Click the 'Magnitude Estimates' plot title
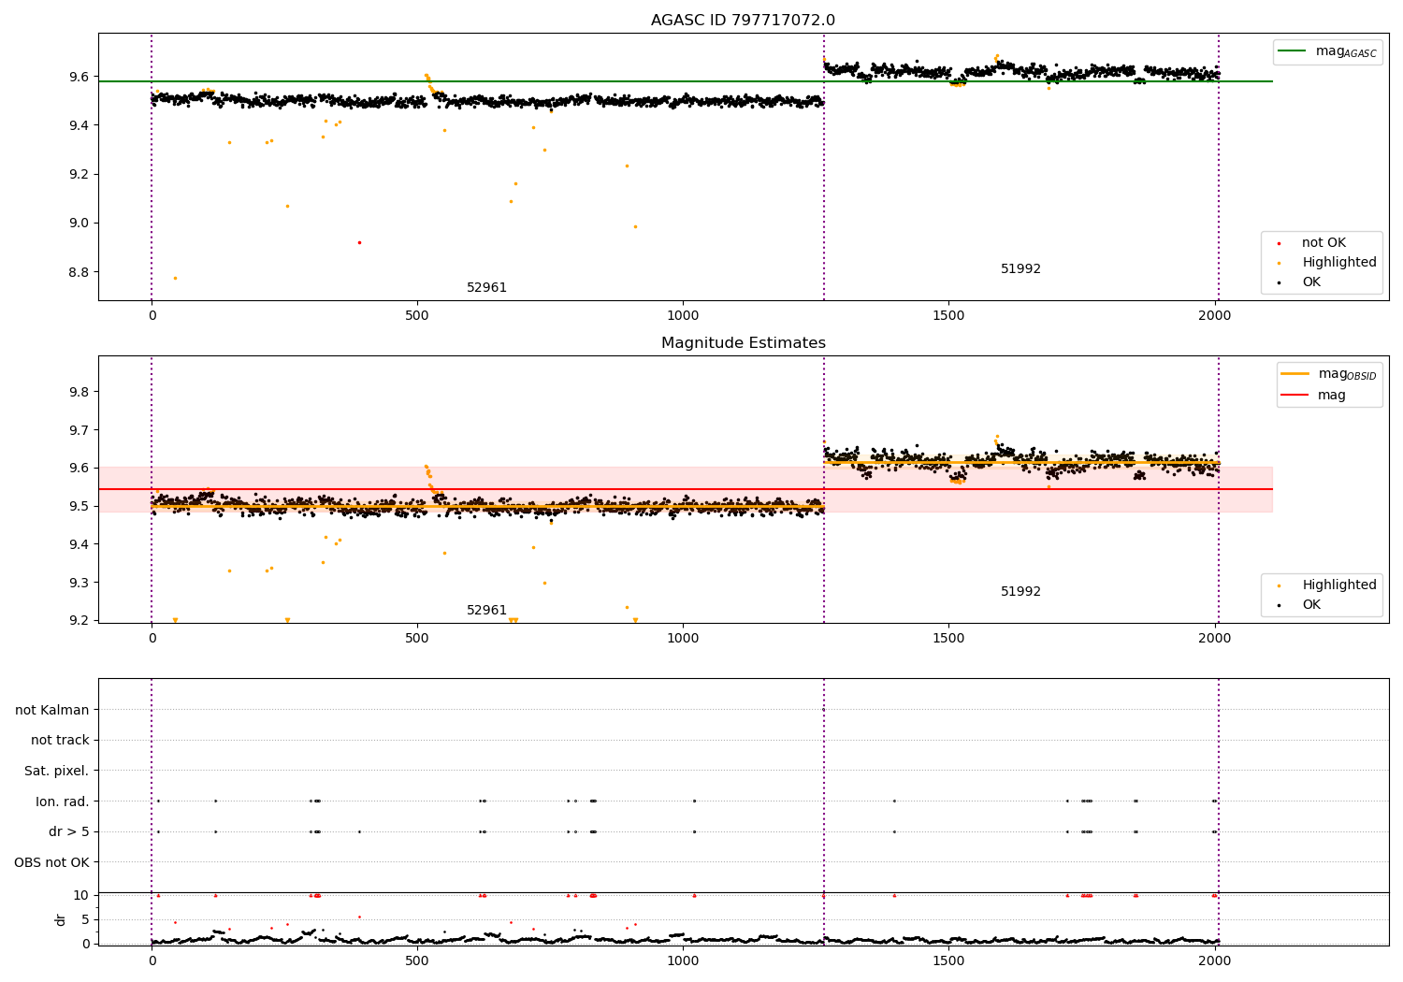Viewport: 1403px width, 982px height. pyautogui.click(x=743, y=343)
